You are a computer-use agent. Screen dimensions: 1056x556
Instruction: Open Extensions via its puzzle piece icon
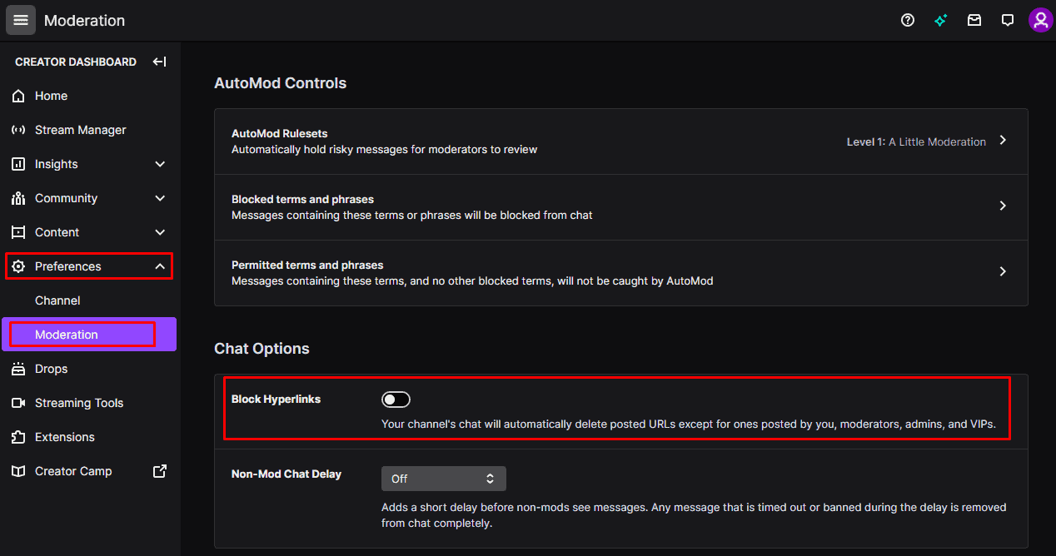pyautogui.click(x=18, y=437)
